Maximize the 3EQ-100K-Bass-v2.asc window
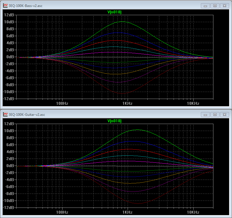 (x=215, y=6)
